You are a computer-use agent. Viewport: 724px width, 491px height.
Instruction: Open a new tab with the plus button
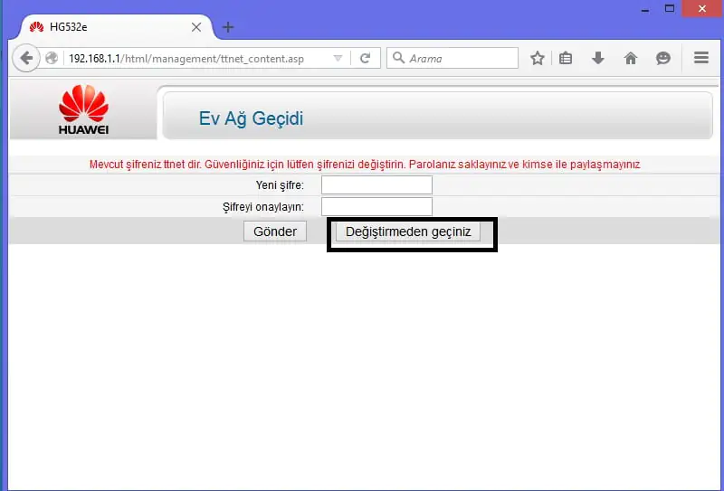coord(228,27)
